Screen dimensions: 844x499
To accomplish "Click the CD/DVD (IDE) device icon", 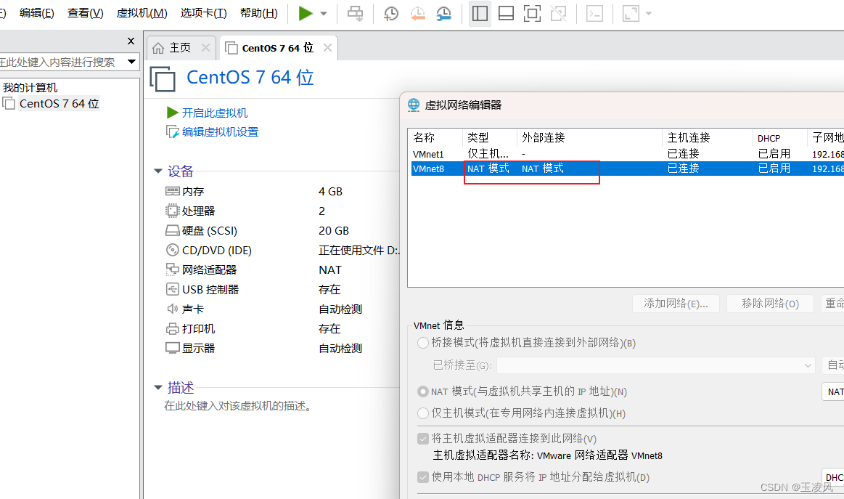I will 172,250.
